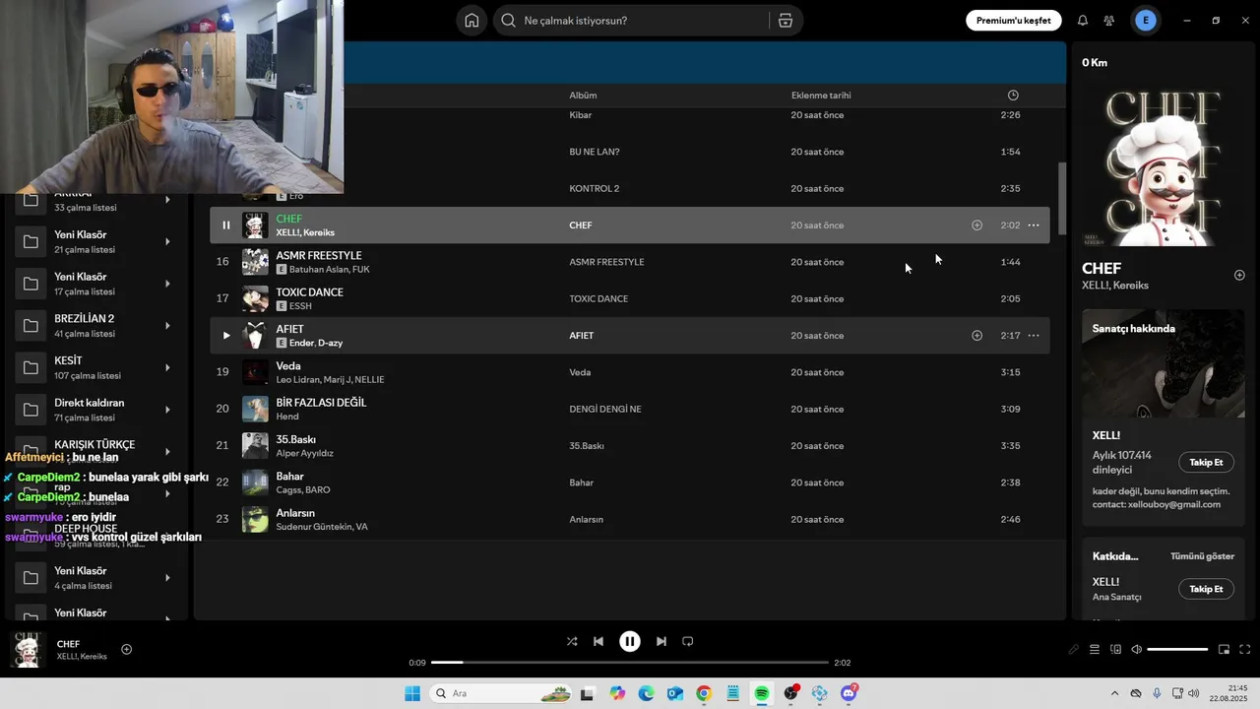Open Spotify from taskbar
The width and height of the screenshot is (1260, 709).
762,694
